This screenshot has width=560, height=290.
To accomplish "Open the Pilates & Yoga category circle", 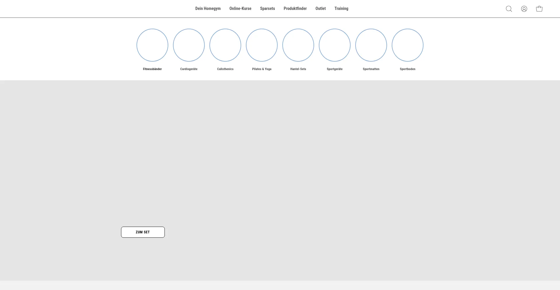I will click(262, 45).
